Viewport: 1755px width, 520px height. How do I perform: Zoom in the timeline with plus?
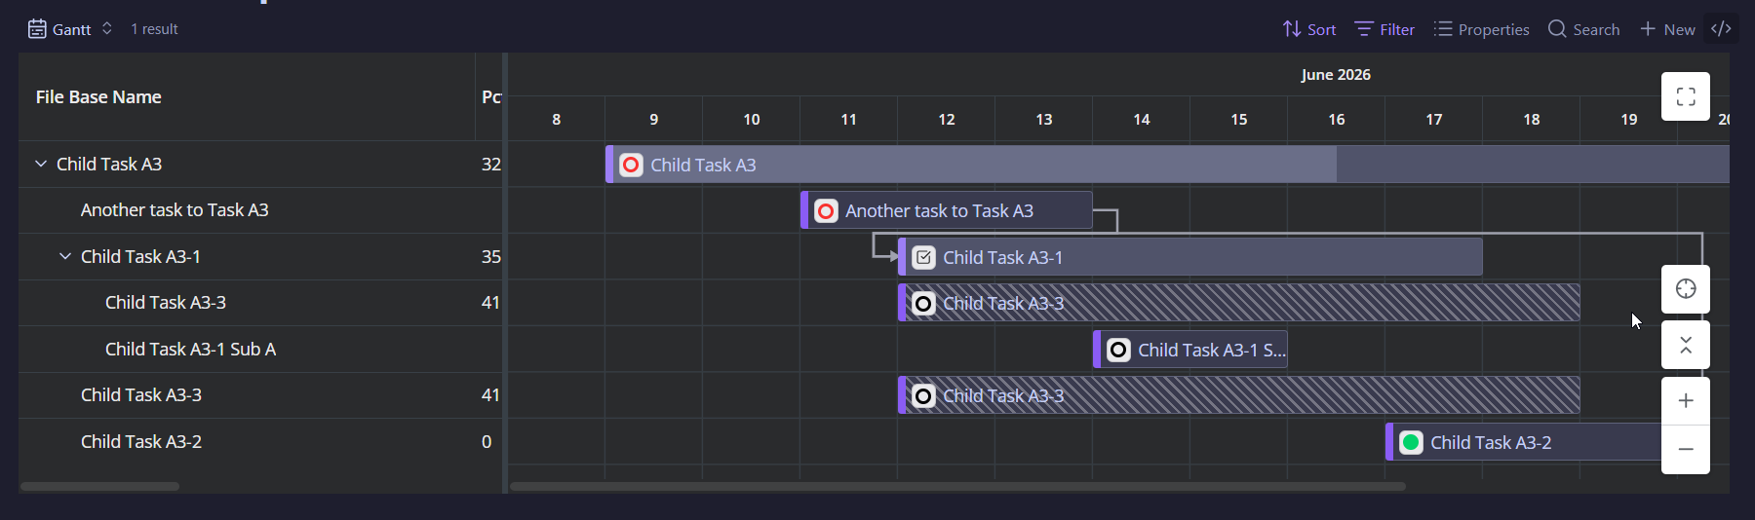[1686, 401]
